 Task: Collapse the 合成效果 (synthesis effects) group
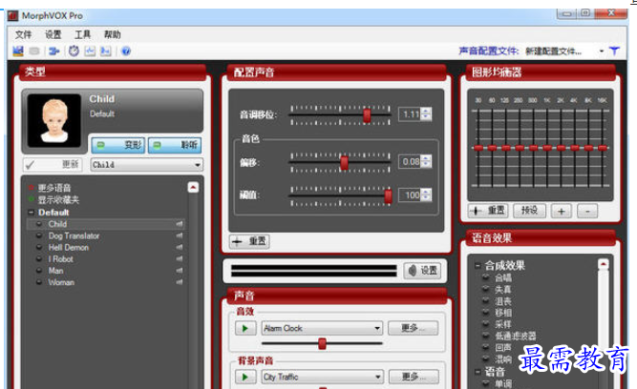[478, 266]
